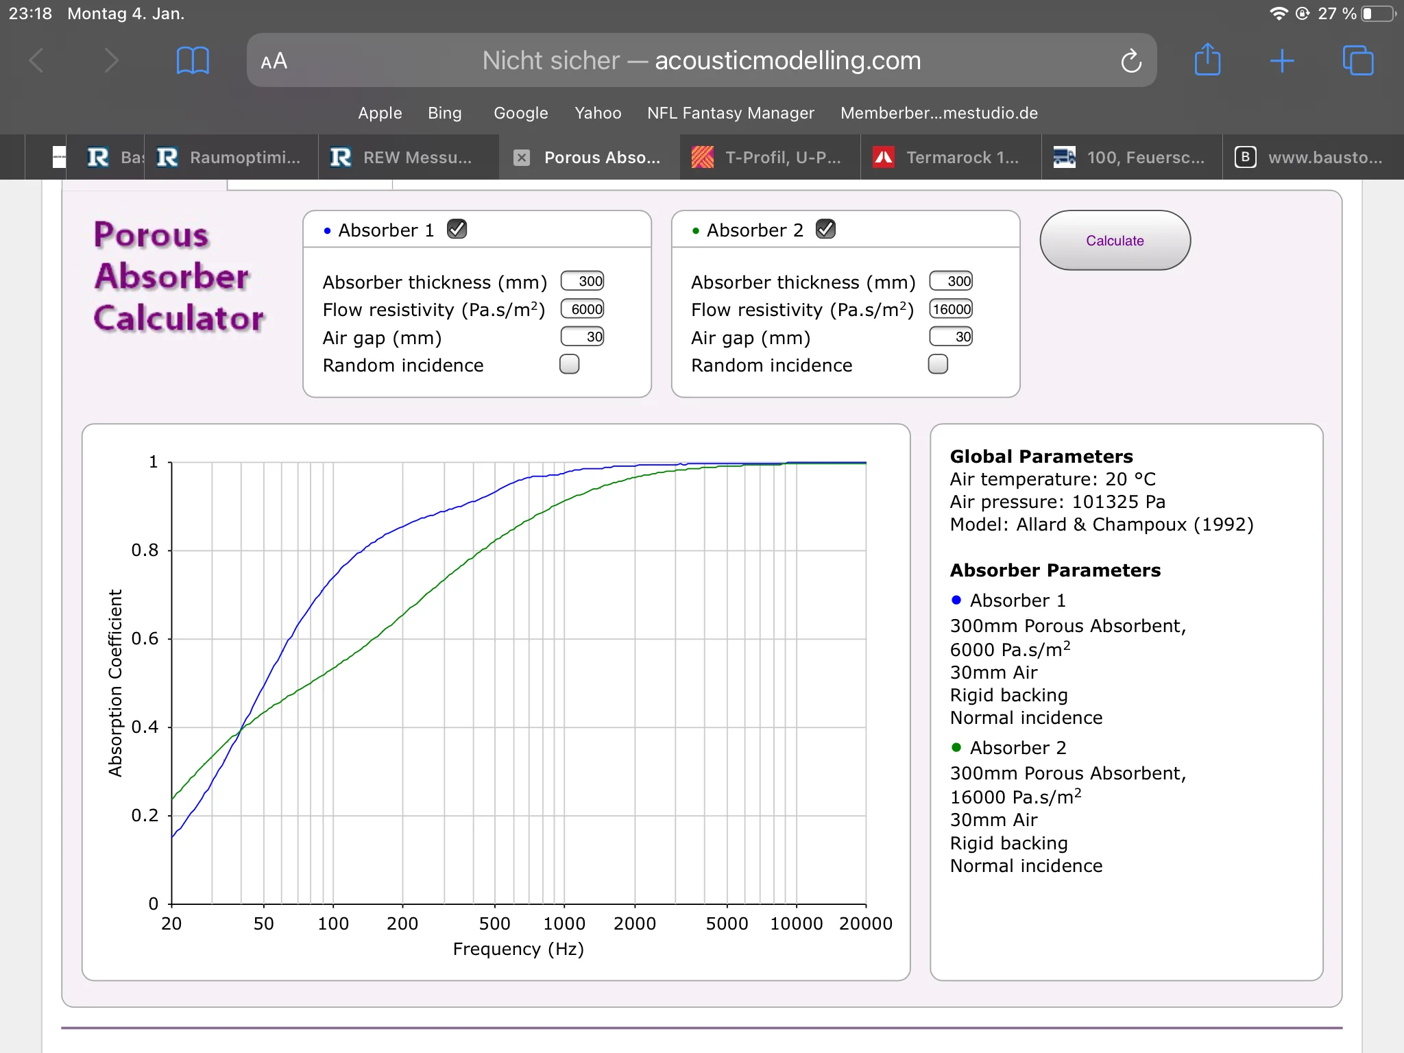
Task: Focus Absorber 1 thickness field (300)
Action: click(x=583, y=281)
